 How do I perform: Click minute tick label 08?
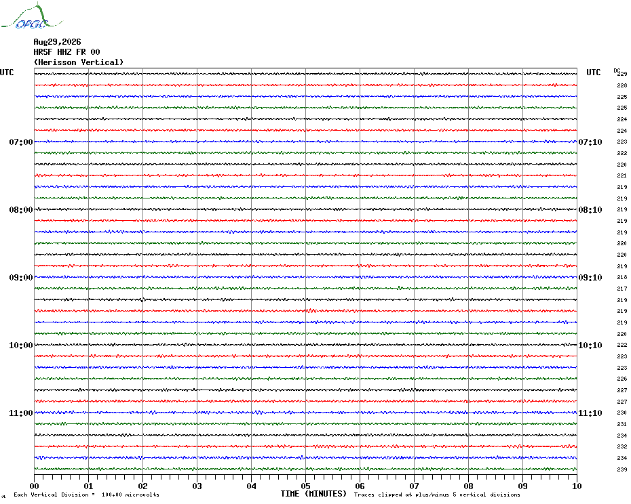[468, 486]
